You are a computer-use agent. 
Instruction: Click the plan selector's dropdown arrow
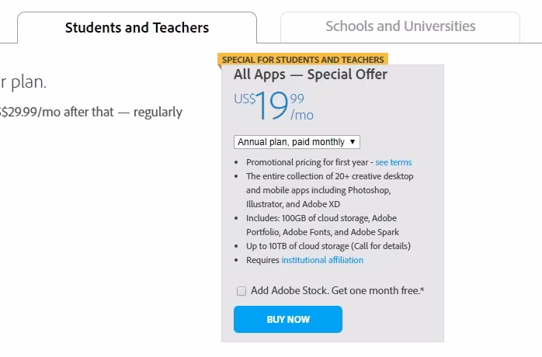pos(353,142)
